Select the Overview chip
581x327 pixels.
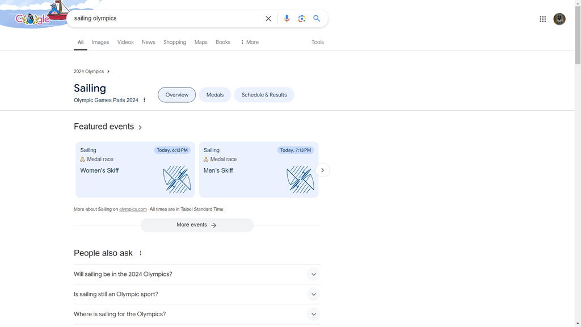point(177,95)
